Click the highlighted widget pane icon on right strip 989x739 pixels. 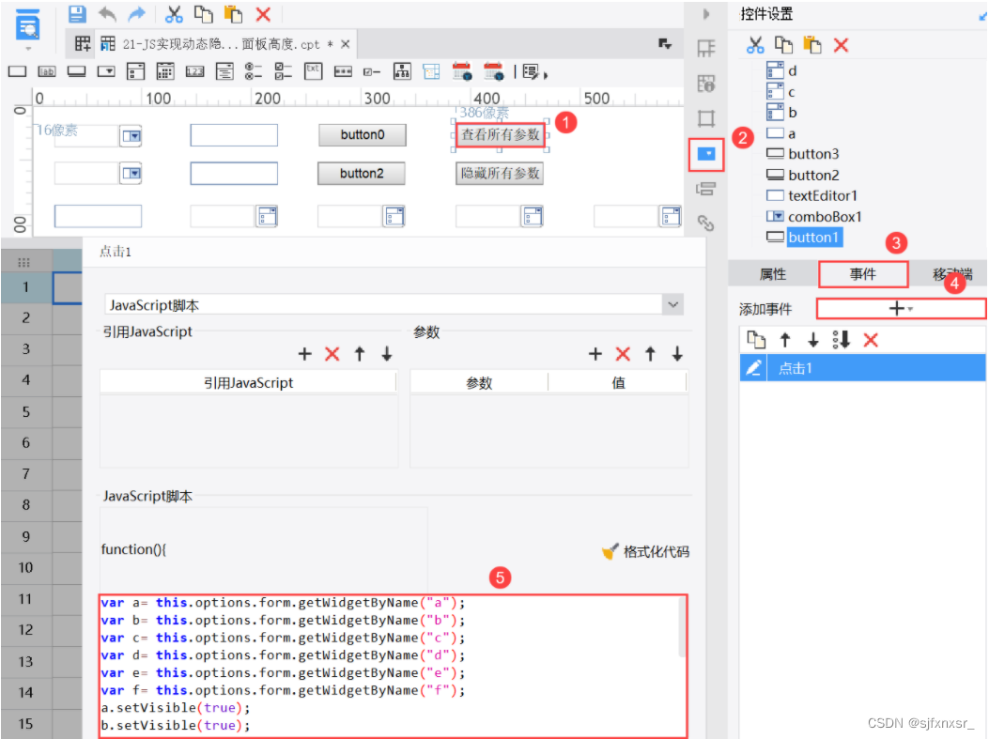tap(705, 155)
